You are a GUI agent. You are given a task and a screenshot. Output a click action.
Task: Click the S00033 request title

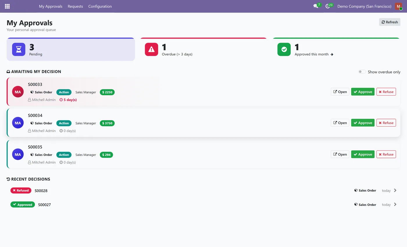tap(35, 84)
